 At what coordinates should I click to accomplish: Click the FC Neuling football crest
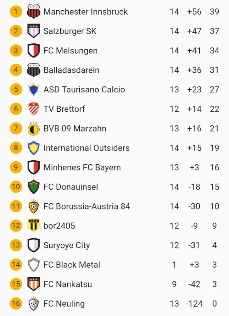(x=33, y=303)
